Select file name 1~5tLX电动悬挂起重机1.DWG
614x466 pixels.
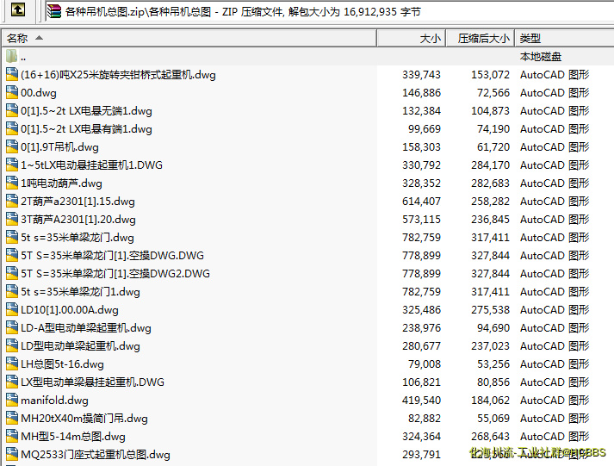91,165
